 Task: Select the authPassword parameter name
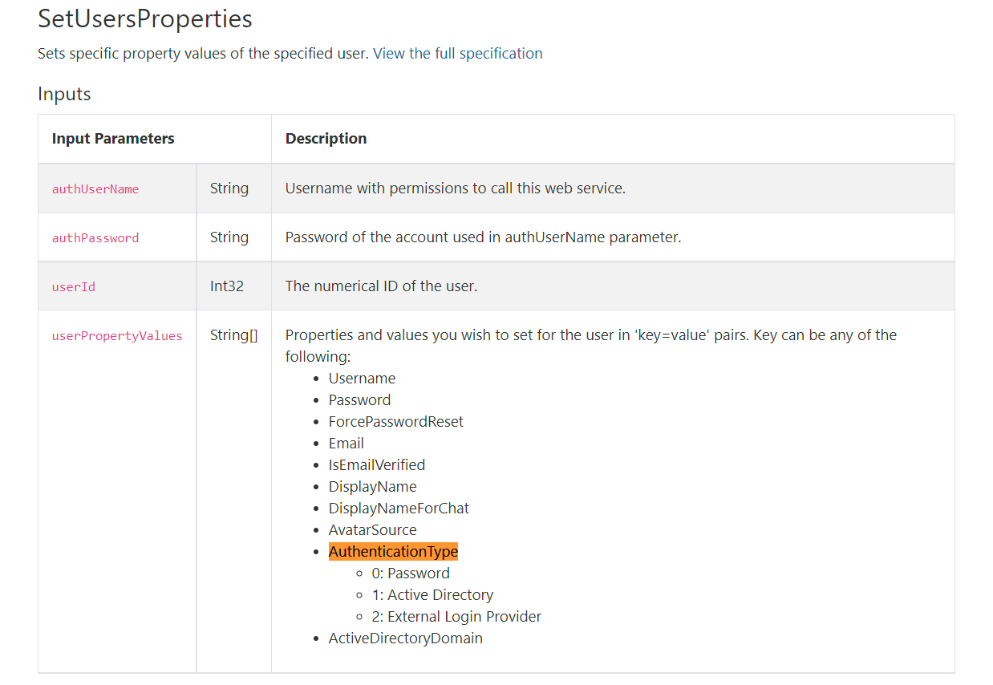(x=95, y=238)
